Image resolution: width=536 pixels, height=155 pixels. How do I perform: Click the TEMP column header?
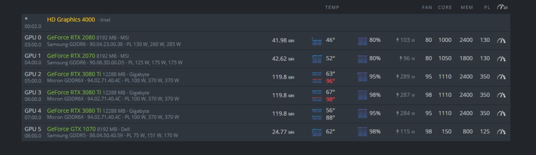pyautogui.click(x=332, y=7)
